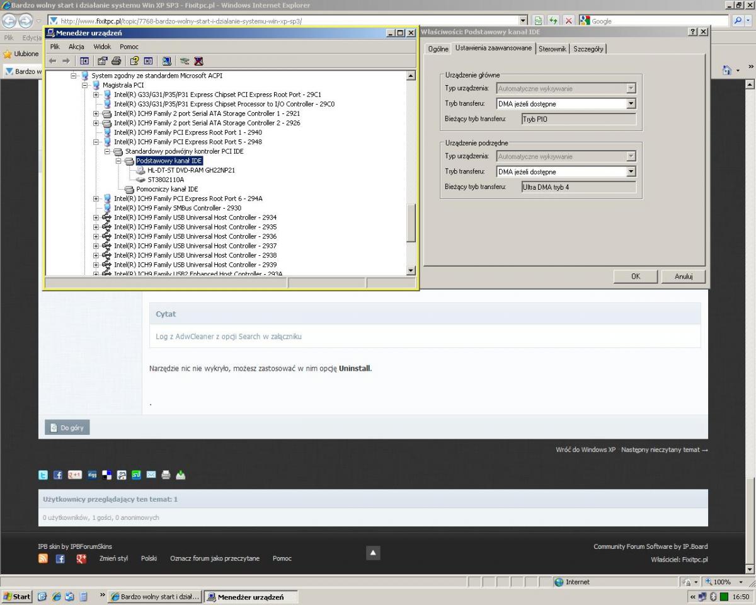Select the ST3802110A disk in the tree
This screenshot has height=605, width=756.
[166, 180]
